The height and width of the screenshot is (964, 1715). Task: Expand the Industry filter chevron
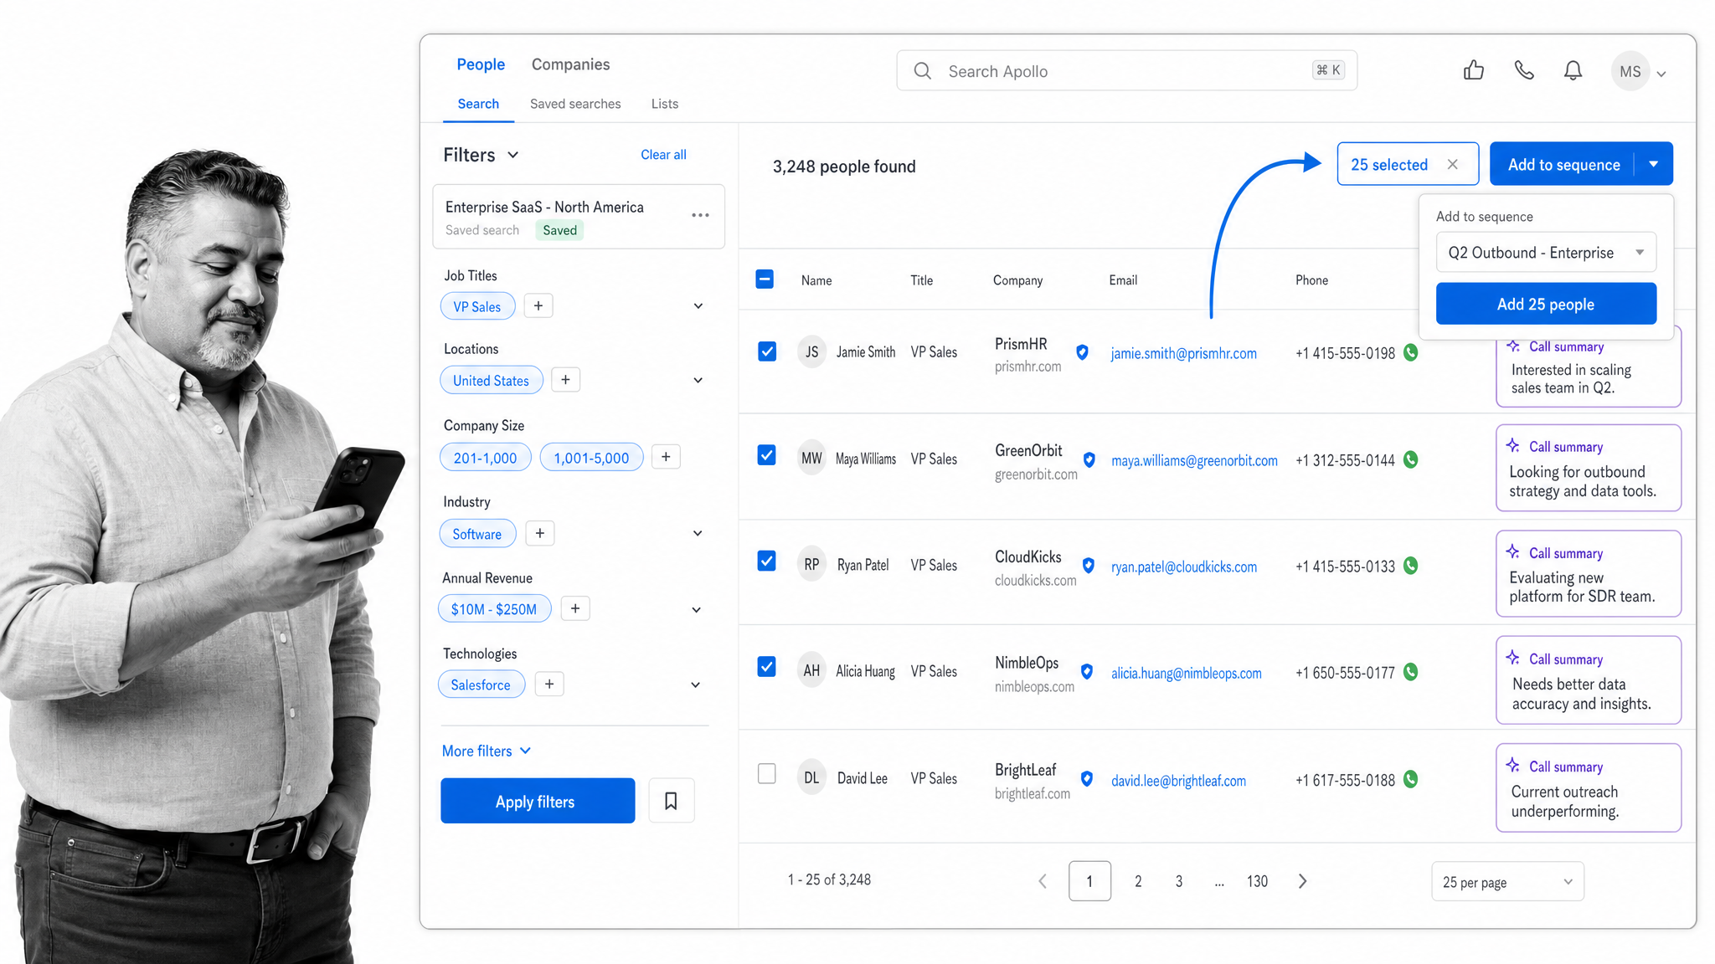pos(698,534)
